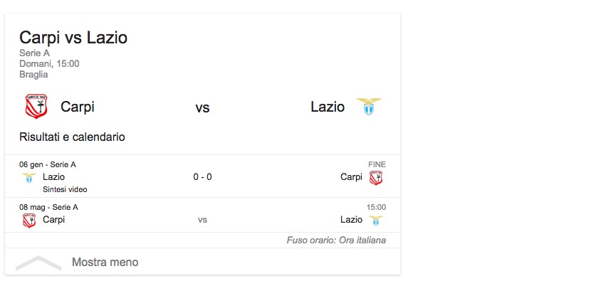Click the FINE match status label
The image size is (601, 286).
[x=377, y=164]
